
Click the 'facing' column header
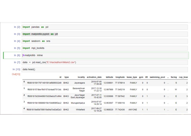tap(174, 77)
